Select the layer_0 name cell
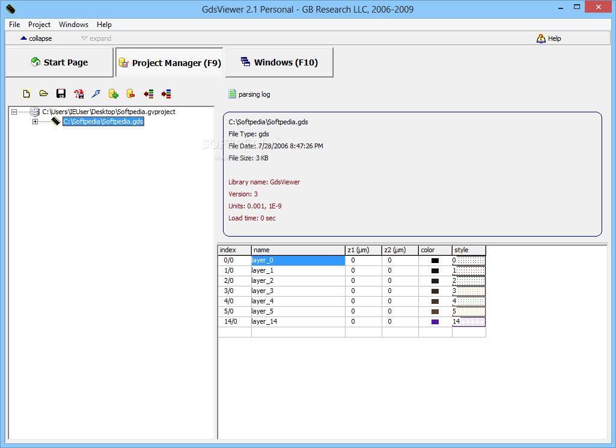Image resolution: width=616 pixels, height=448 pixels. tap(298, 260)
